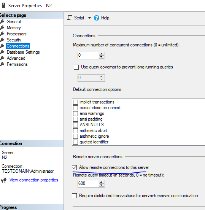This screenshot has height=210, width=205.
Task: Open the Security page
Action: 14,40
